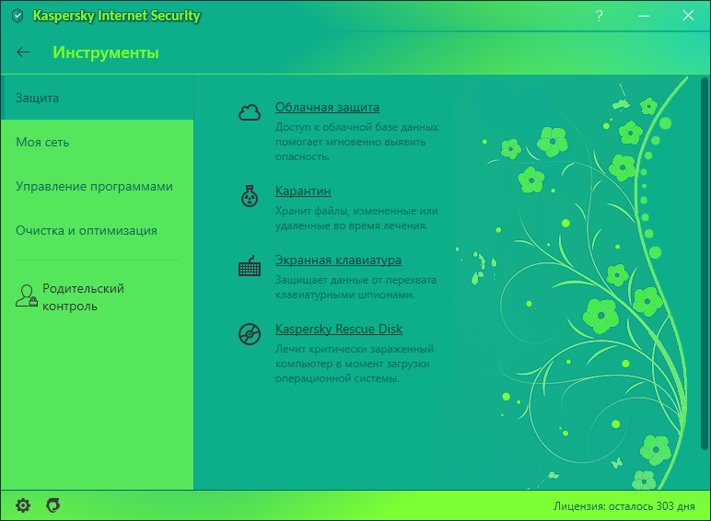Minimize the Kaspersky window
This screenshot has height=521, width=711.
click(x=644, y=16)
